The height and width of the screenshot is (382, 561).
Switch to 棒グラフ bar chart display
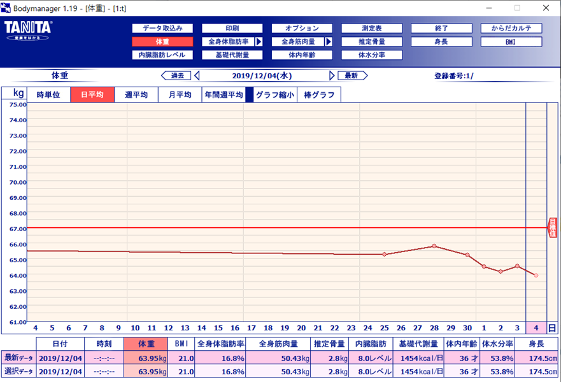[318, 95]
